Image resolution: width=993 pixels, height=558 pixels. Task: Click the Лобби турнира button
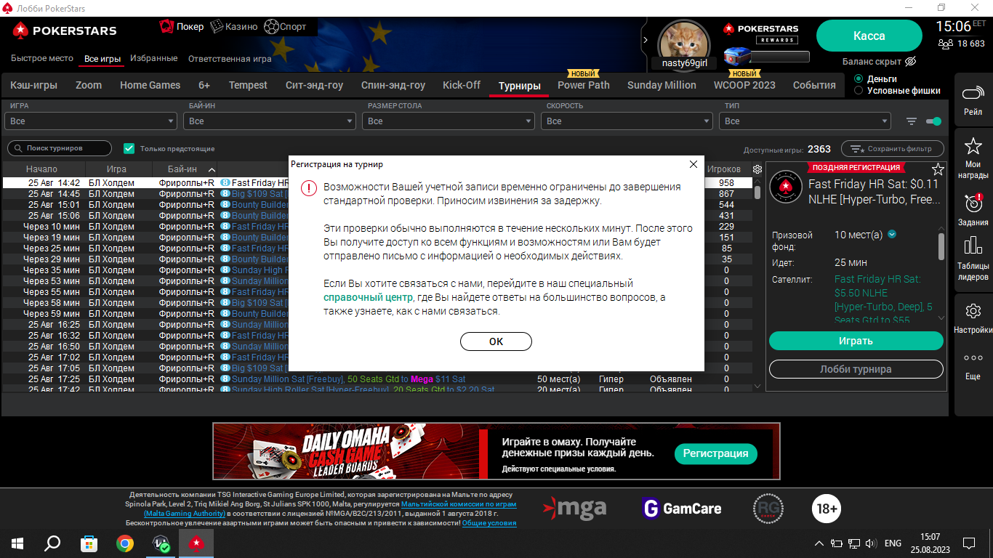coord(856,369)
